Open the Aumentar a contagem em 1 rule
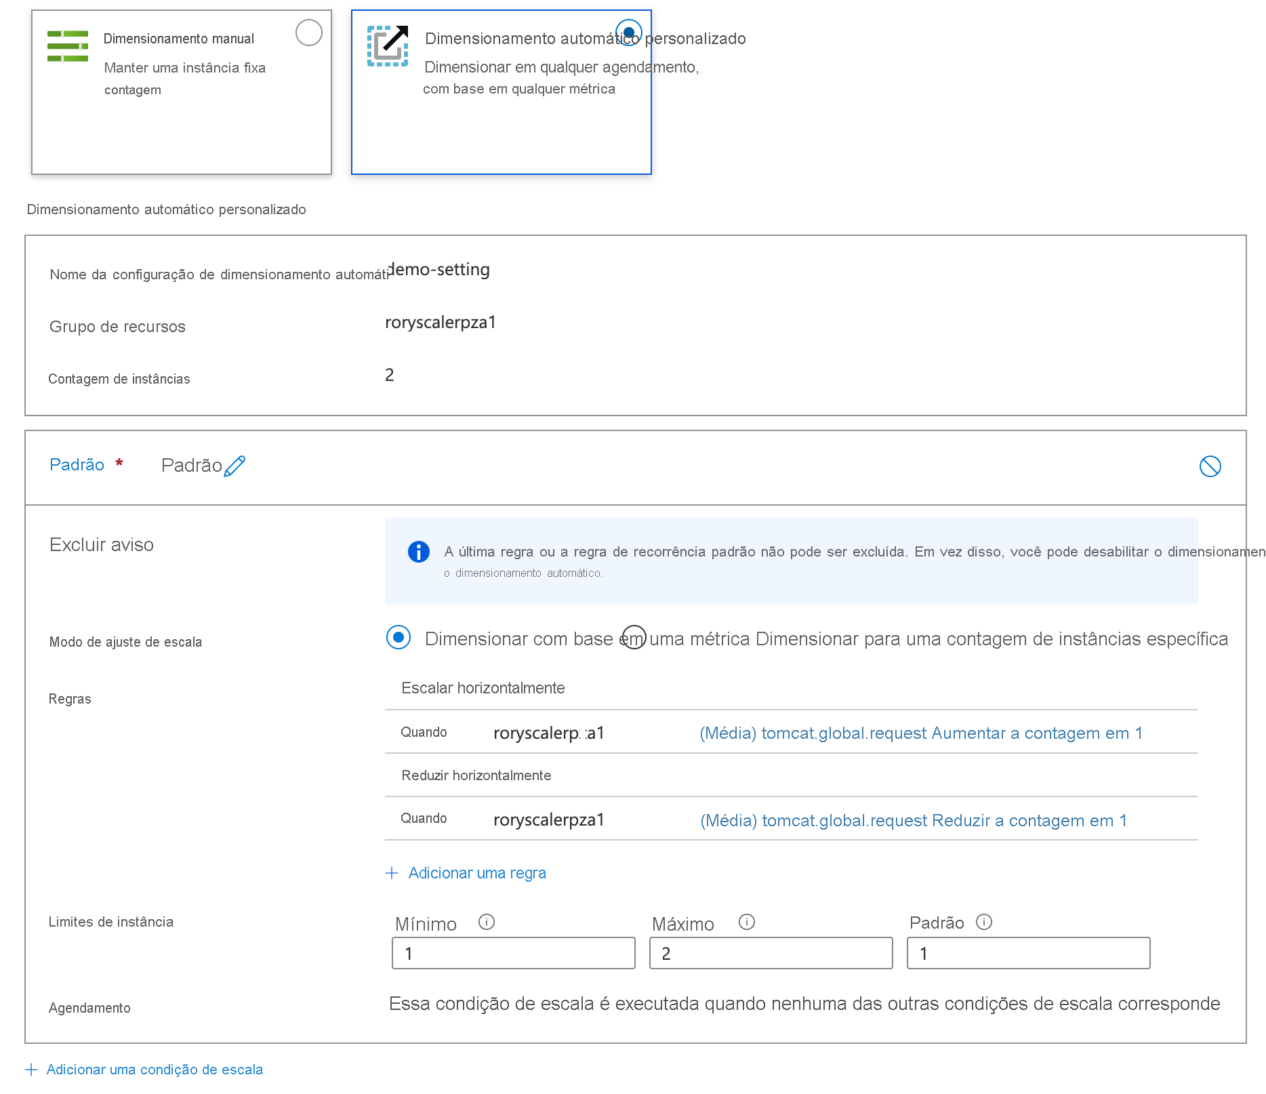 920,733
